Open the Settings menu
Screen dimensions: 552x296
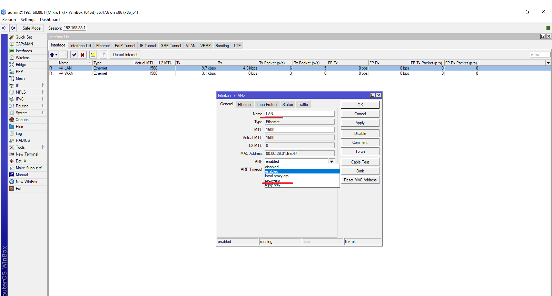click(x=28, y=20)
